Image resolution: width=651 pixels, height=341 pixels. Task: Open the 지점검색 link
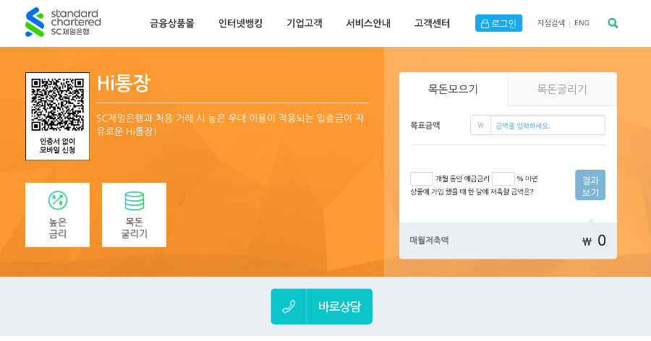551,23
